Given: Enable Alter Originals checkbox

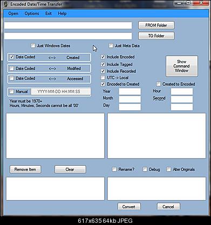Looking at the screenshot, I should coord(168,169).
